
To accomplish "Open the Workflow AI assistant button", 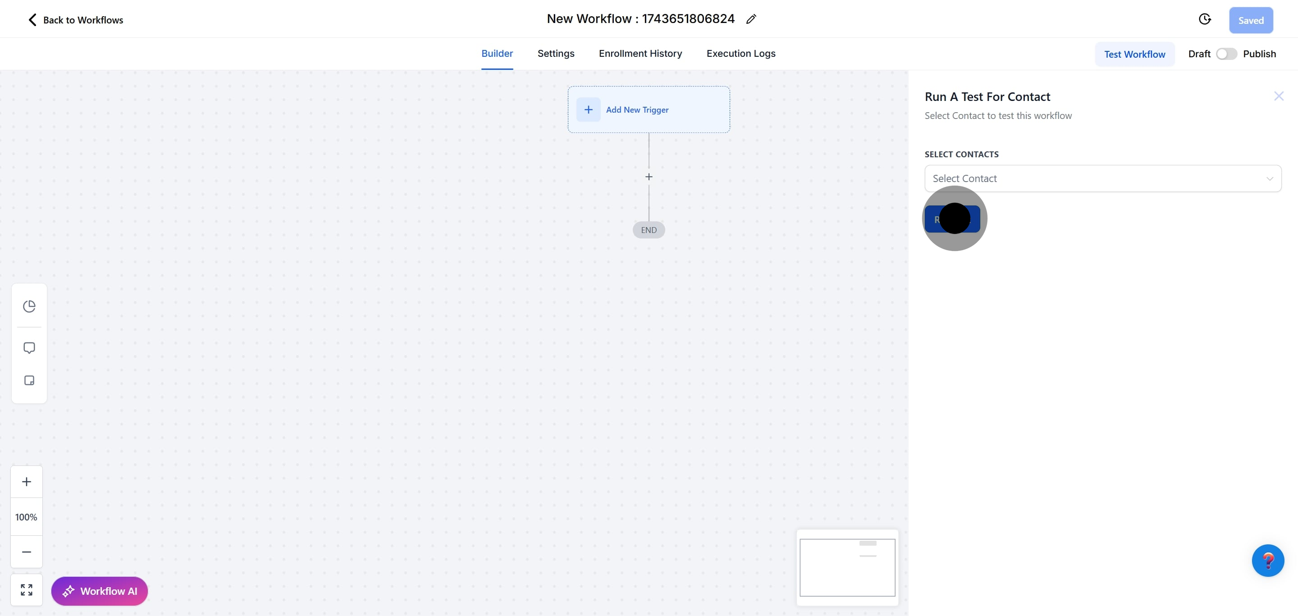I will click(99, 591).
